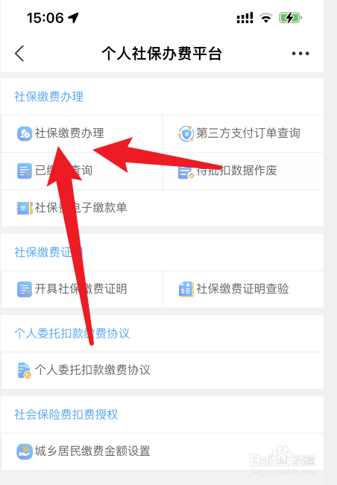Viewport: 337px width, 485px height.
Task: Tap the 社保缴费办理 blue section header
Action: click(48, 97)
